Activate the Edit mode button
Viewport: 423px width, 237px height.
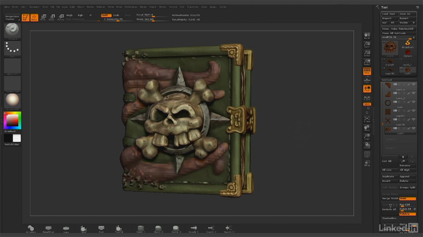tap(25, 18)
